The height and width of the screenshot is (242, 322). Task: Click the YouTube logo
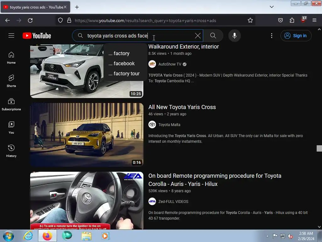37,36
